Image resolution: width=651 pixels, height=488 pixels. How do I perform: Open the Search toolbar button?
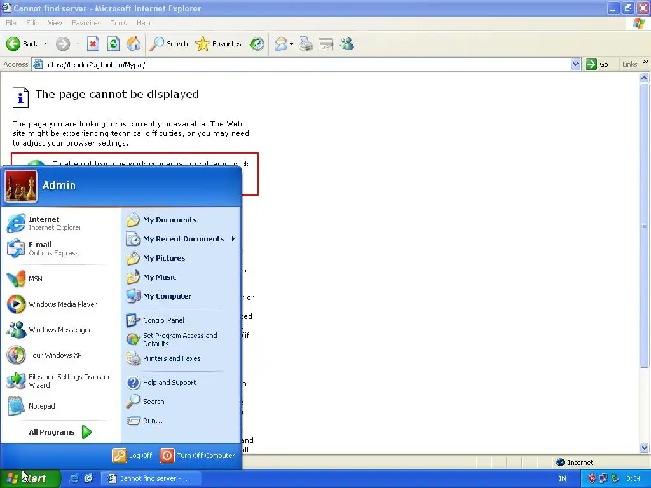coord(169,44)
